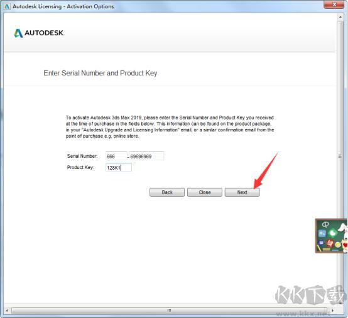Click the Autodesk icon in the title bar
The width and height of the screenshot is (348, 318).
coord(7,6)
